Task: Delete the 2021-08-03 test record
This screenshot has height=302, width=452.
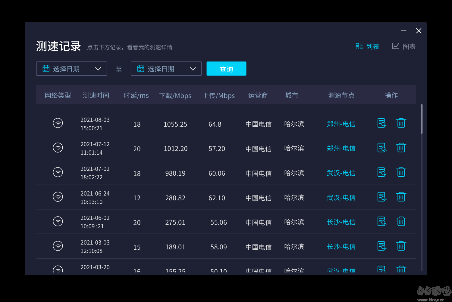Action: point(401,123)
